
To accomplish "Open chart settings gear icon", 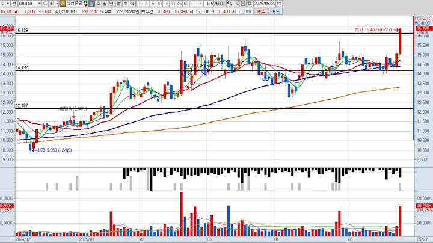I will (250, 4).
